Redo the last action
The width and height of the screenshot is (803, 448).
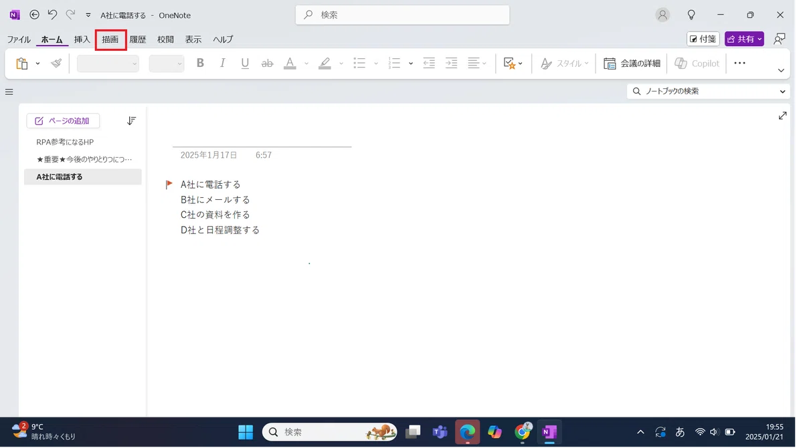[70, 15]
